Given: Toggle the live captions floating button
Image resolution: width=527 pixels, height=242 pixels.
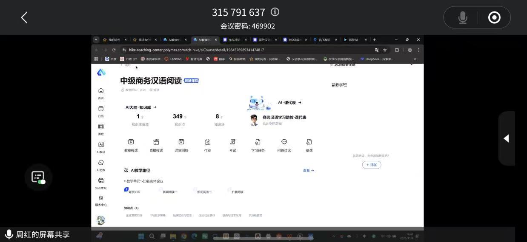Looking at the screenshot, I should click(x=38, y=177).
